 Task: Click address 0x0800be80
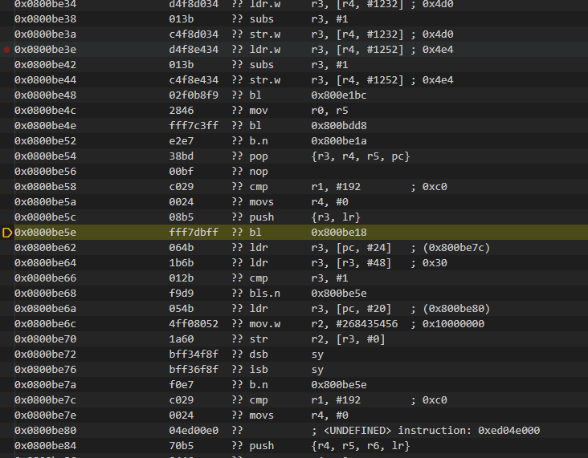click(45, 431)
